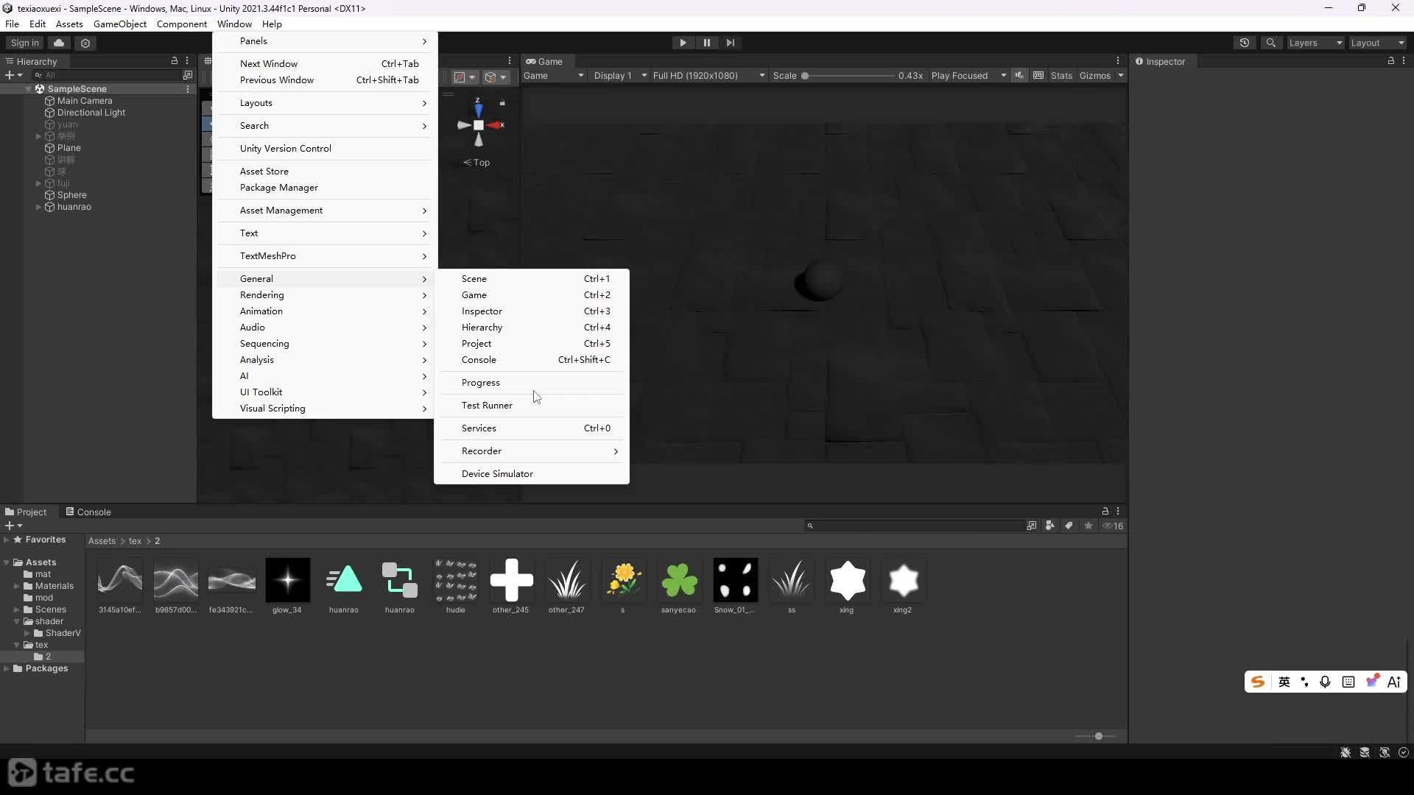This screenshot has height=795, width=1414.
Task: Open the Display 1 dropdown
Action: point(620,75)
